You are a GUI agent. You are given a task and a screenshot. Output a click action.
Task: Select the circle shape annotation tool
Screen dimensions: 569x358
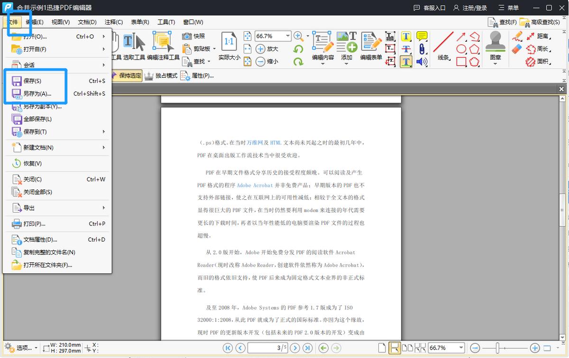[x=461, y=49]
